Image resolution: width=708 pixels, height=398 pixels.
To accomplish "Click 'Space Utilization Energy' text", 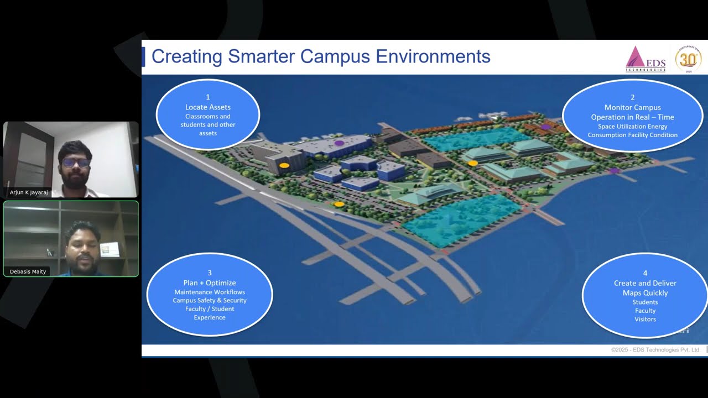I will (x=633, y=127).
